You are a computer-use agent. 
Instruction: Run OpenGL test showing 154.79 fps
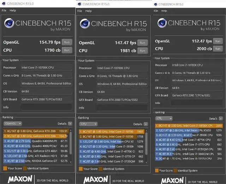tap(67, 42)
